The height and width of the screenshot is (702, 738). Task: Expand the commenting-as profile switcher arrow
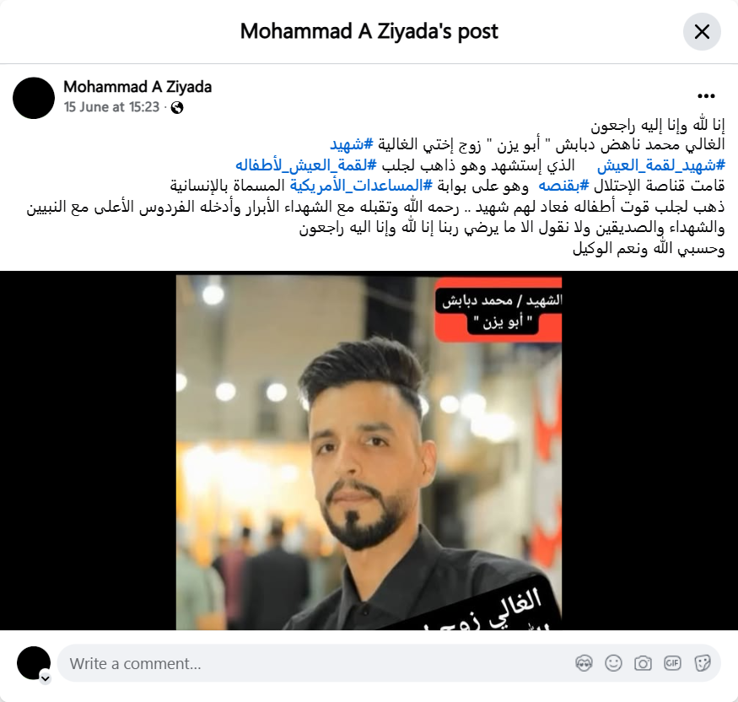(x=46, y=678)
